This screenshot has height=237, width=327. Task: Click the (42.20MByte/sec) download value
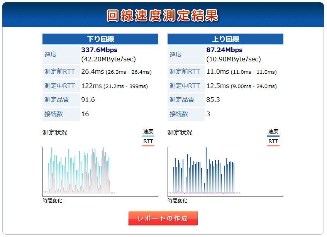point(108,59)
